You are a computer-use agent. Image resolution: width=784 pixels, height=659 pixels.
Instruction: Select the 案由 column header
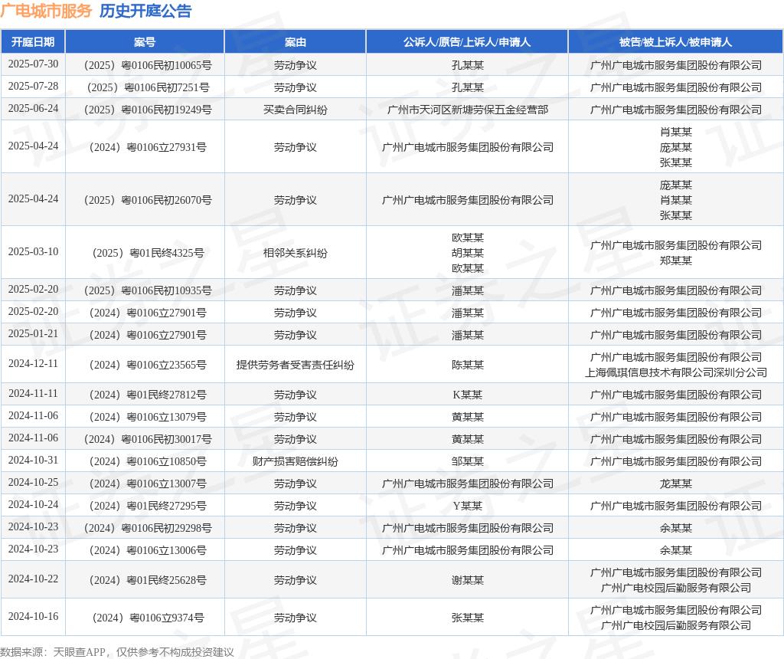click(296, 42)
